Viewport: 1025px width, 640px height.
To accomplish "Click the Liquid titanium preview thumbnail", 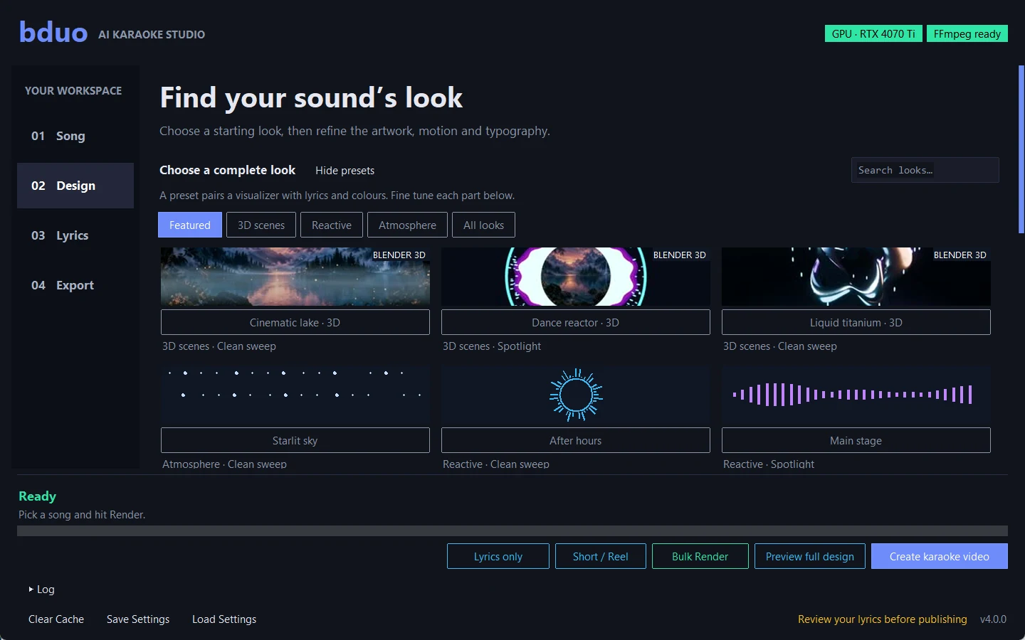I will click(x=856, y=277).
